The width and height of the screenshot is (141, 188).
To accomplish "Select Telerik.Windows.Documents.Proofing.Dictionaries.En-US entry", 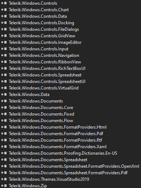I will tap(63, 153).
